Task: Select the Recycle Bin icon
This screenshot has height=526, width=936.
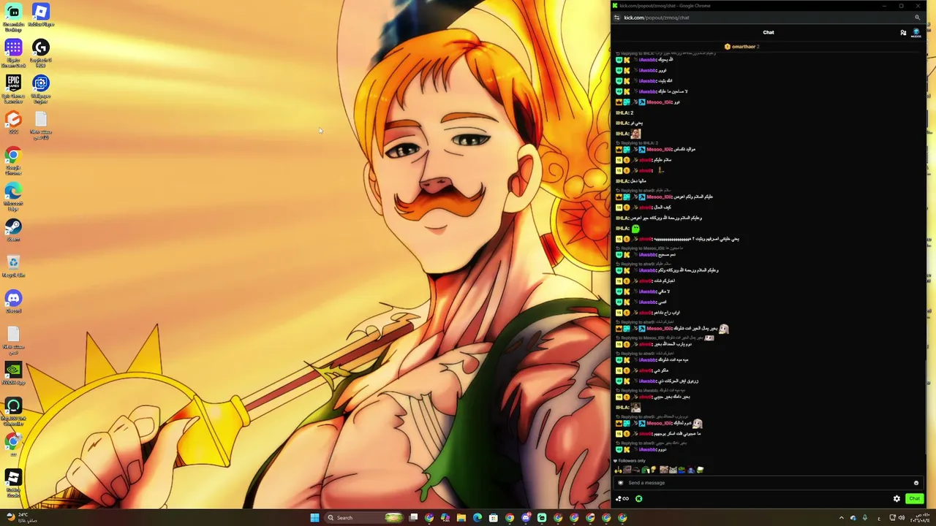Action: pyautogui.click(x=13, y=266)
